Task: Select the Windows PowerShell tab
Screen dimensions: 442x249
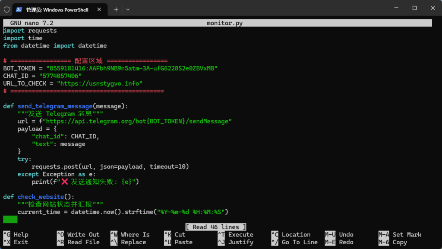Action: tap(57, 9)
